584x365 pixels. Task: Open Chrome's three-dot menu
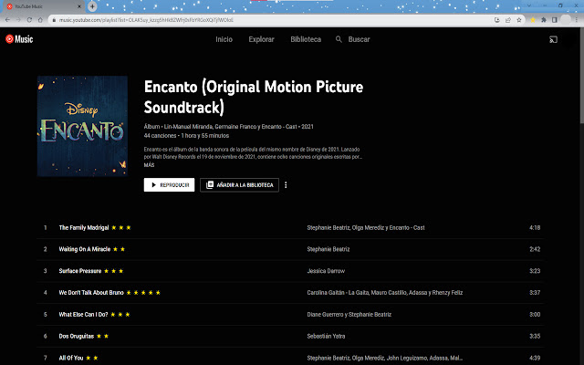coord(577,19)
